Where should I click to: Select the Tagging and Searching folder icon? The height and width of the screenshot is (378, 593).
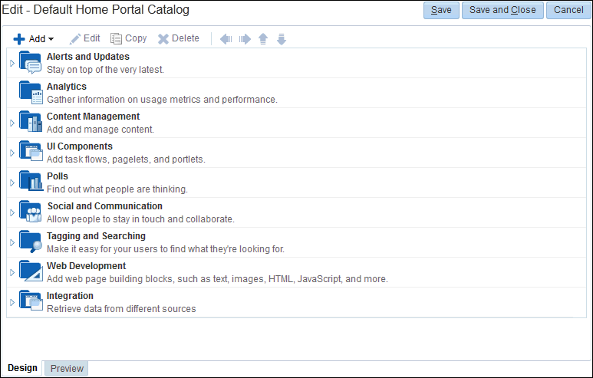[31, 242]
